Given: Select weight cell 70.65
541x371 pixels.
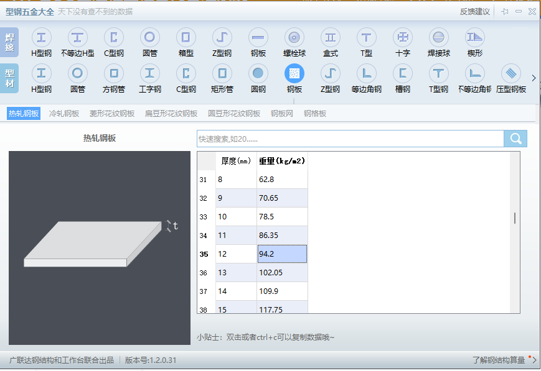Looking at the screenshot, I should coord(282,198).
